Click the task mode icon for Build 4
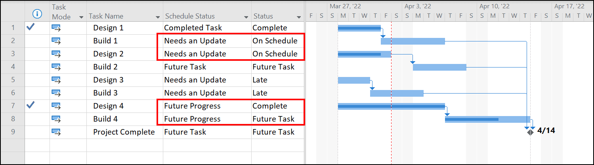The height and width of the screenshot is (165, 594). pyautogui.click(x=56, y=119)
